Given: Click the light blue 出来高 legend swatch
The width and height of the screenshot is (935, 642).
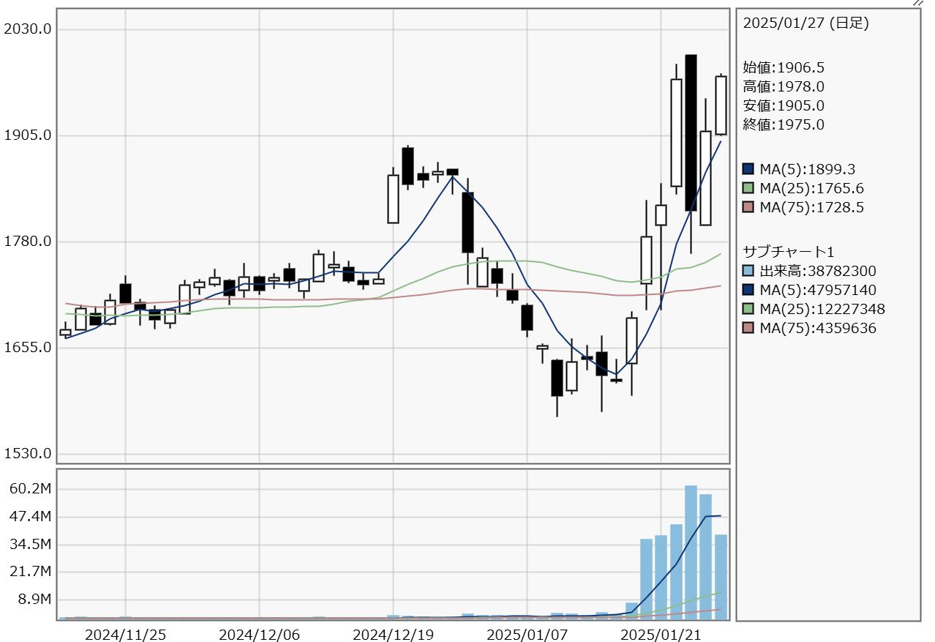Looking at the screenshot, I should [748, 272].
